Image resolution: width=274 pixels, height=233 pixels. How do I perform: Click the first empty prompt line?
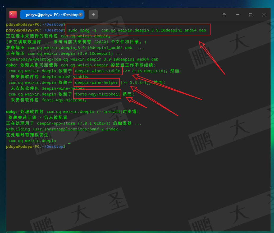[x=36, y=24]
